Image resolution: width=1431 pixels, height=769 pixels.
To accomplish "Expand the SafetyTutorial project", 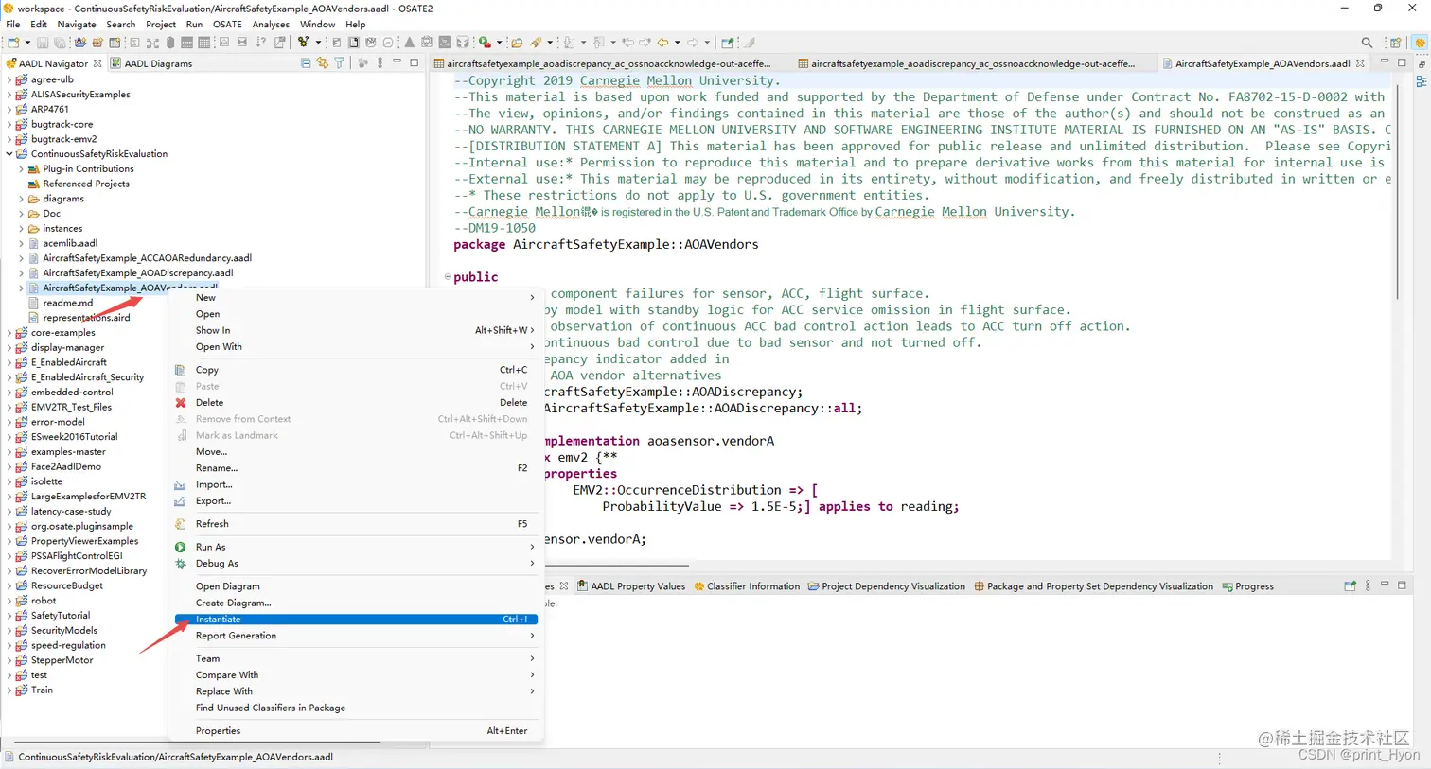I will (9, 616).
